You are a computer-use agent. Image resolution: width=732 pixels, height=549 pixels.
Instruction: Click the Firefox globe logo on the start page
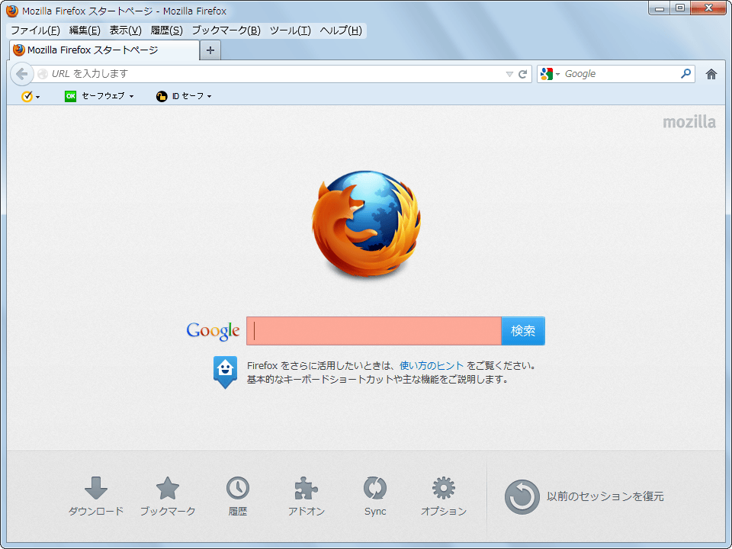click(x=366, y=224)
